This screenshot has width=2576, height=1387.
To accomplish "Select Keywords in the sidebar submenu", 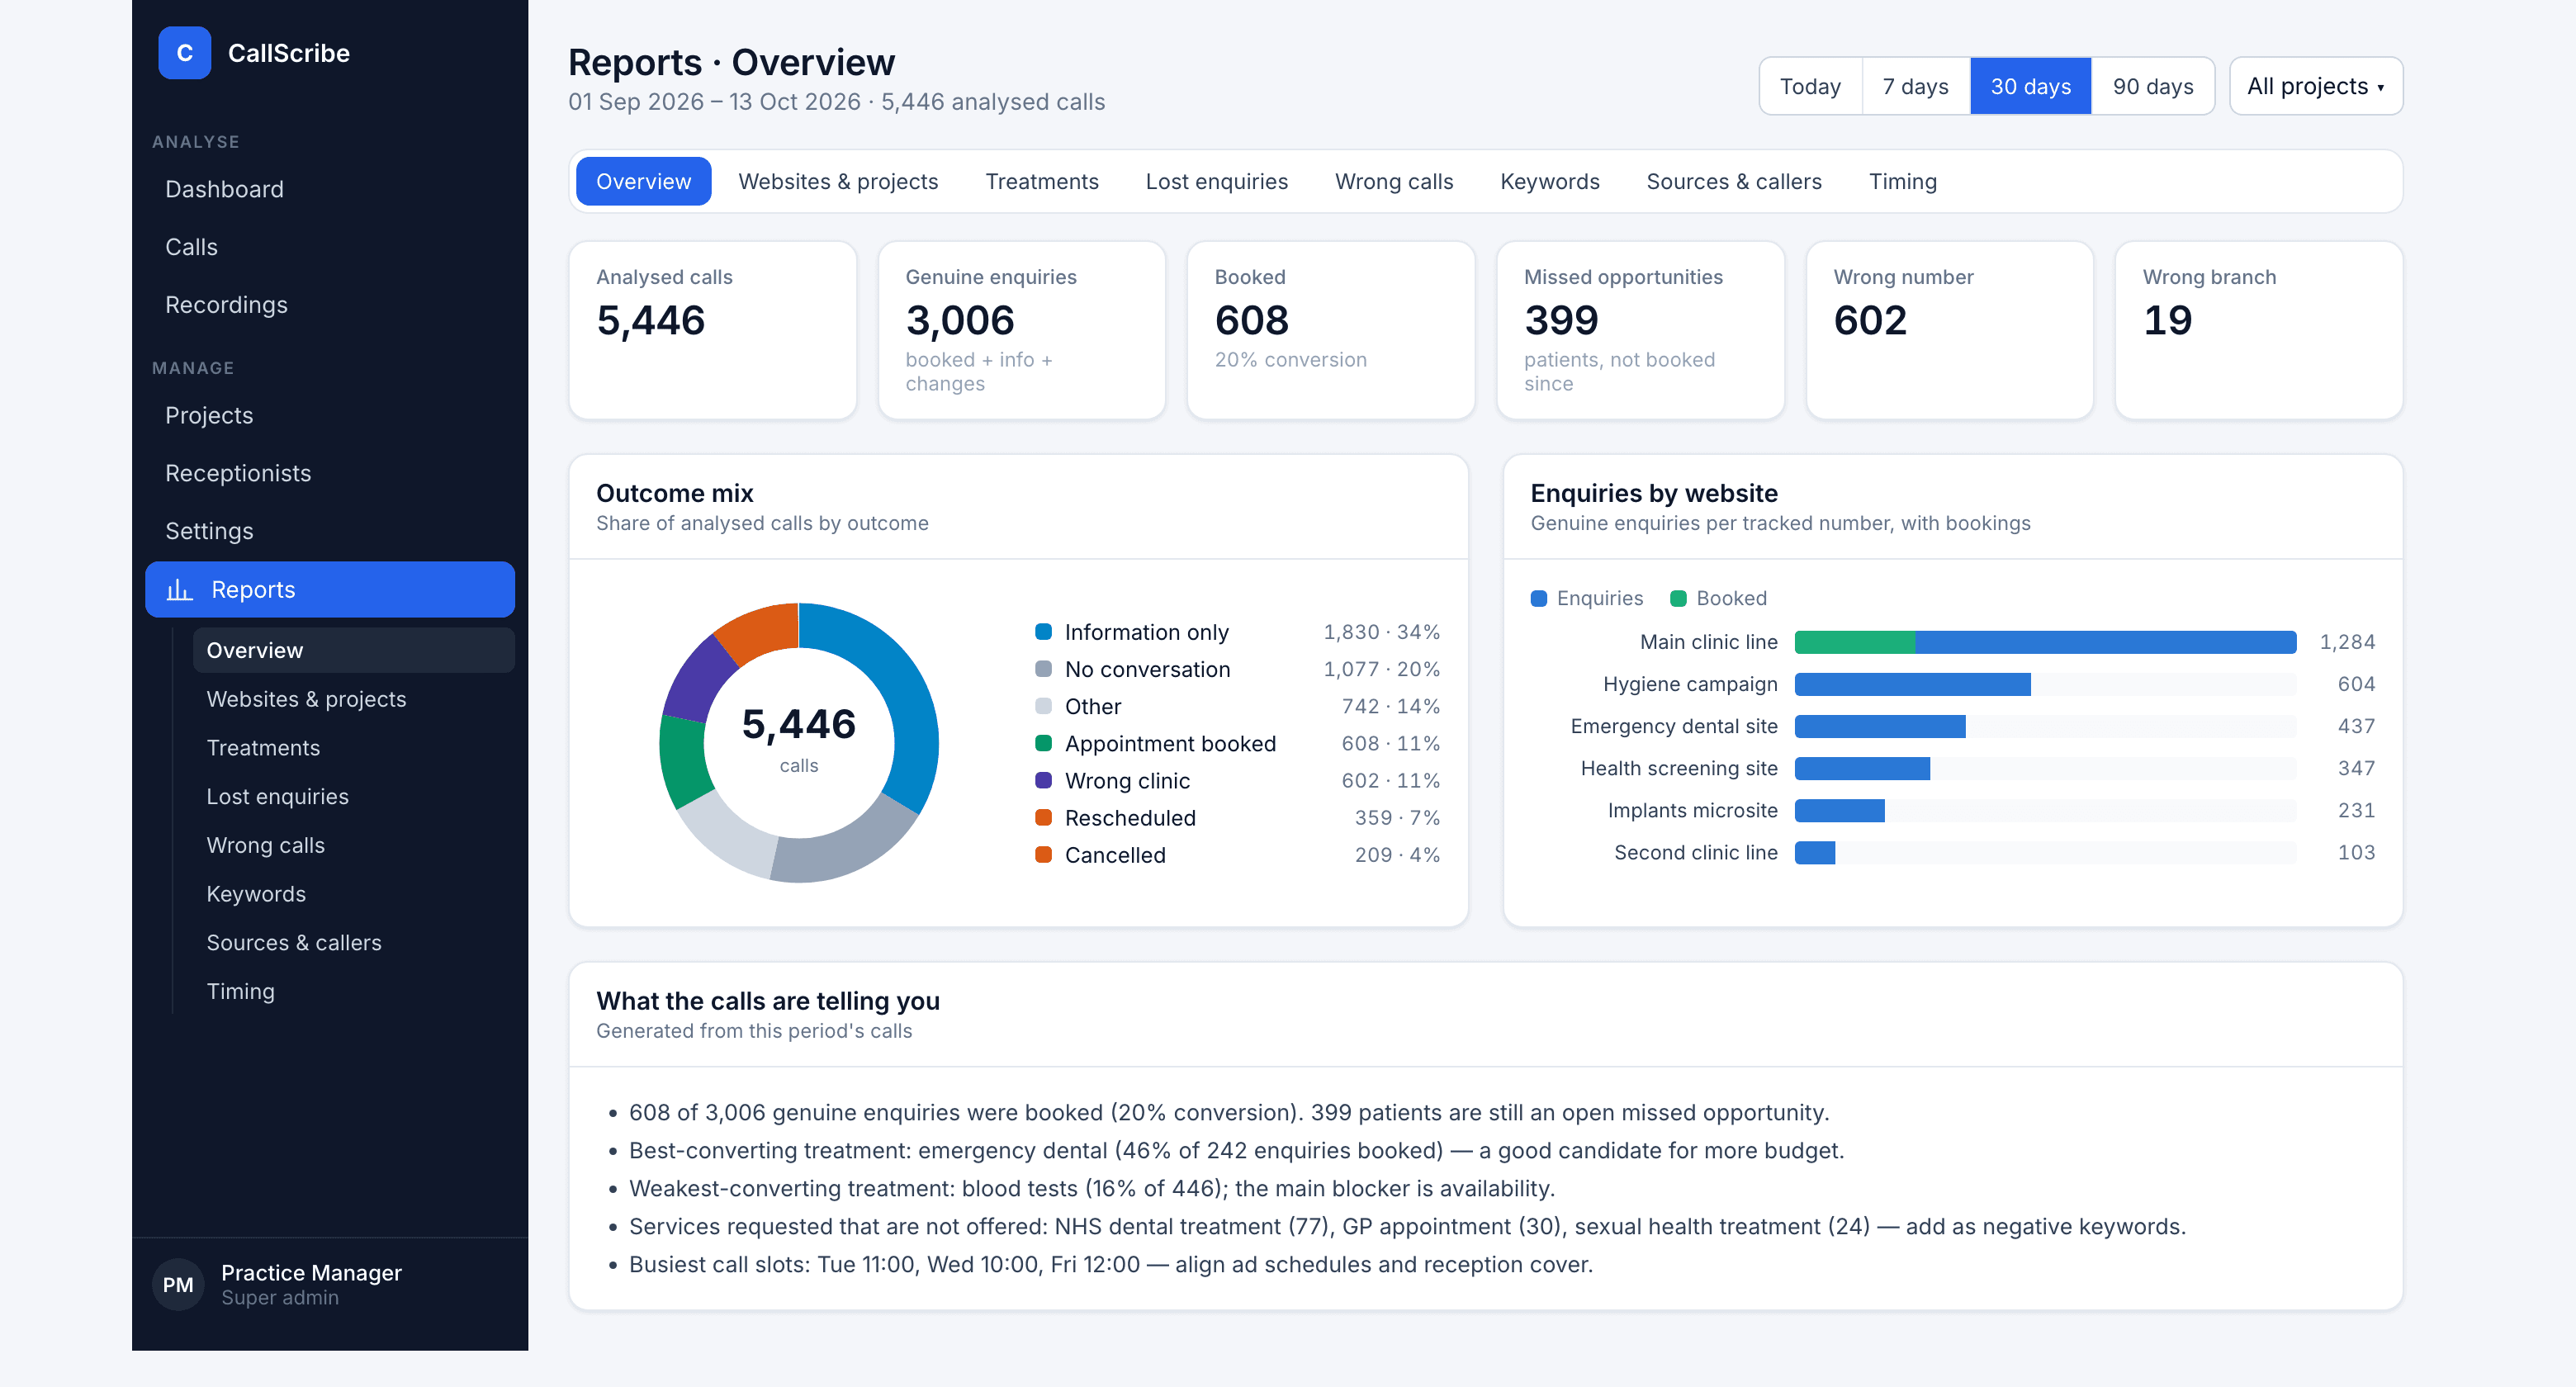I will 353,894.
